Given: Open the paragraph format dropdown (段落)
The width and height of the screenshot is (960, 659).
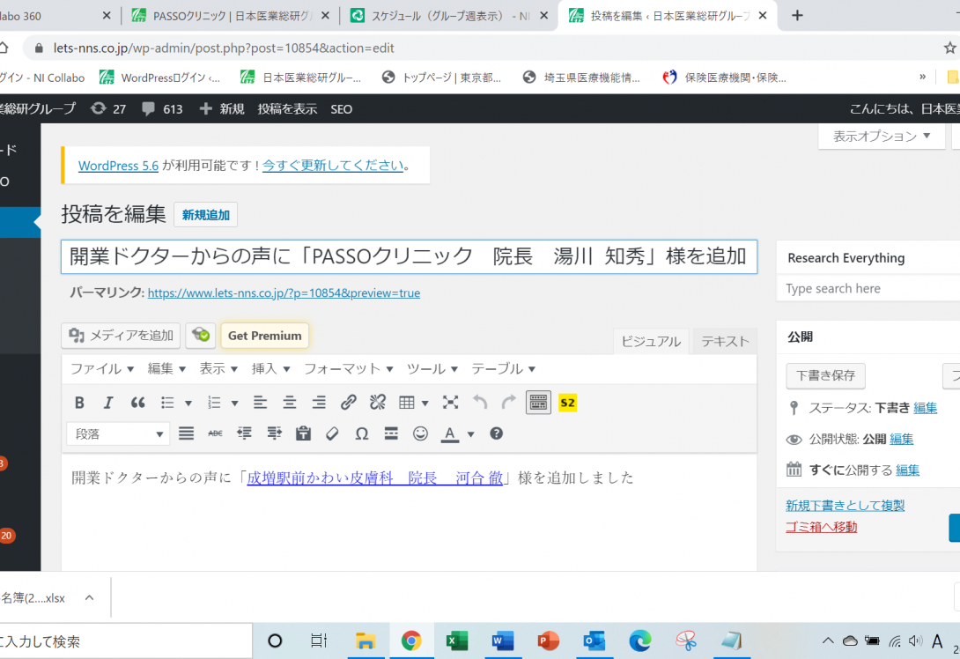Looking at the screenshot, I should click(118, 433).
